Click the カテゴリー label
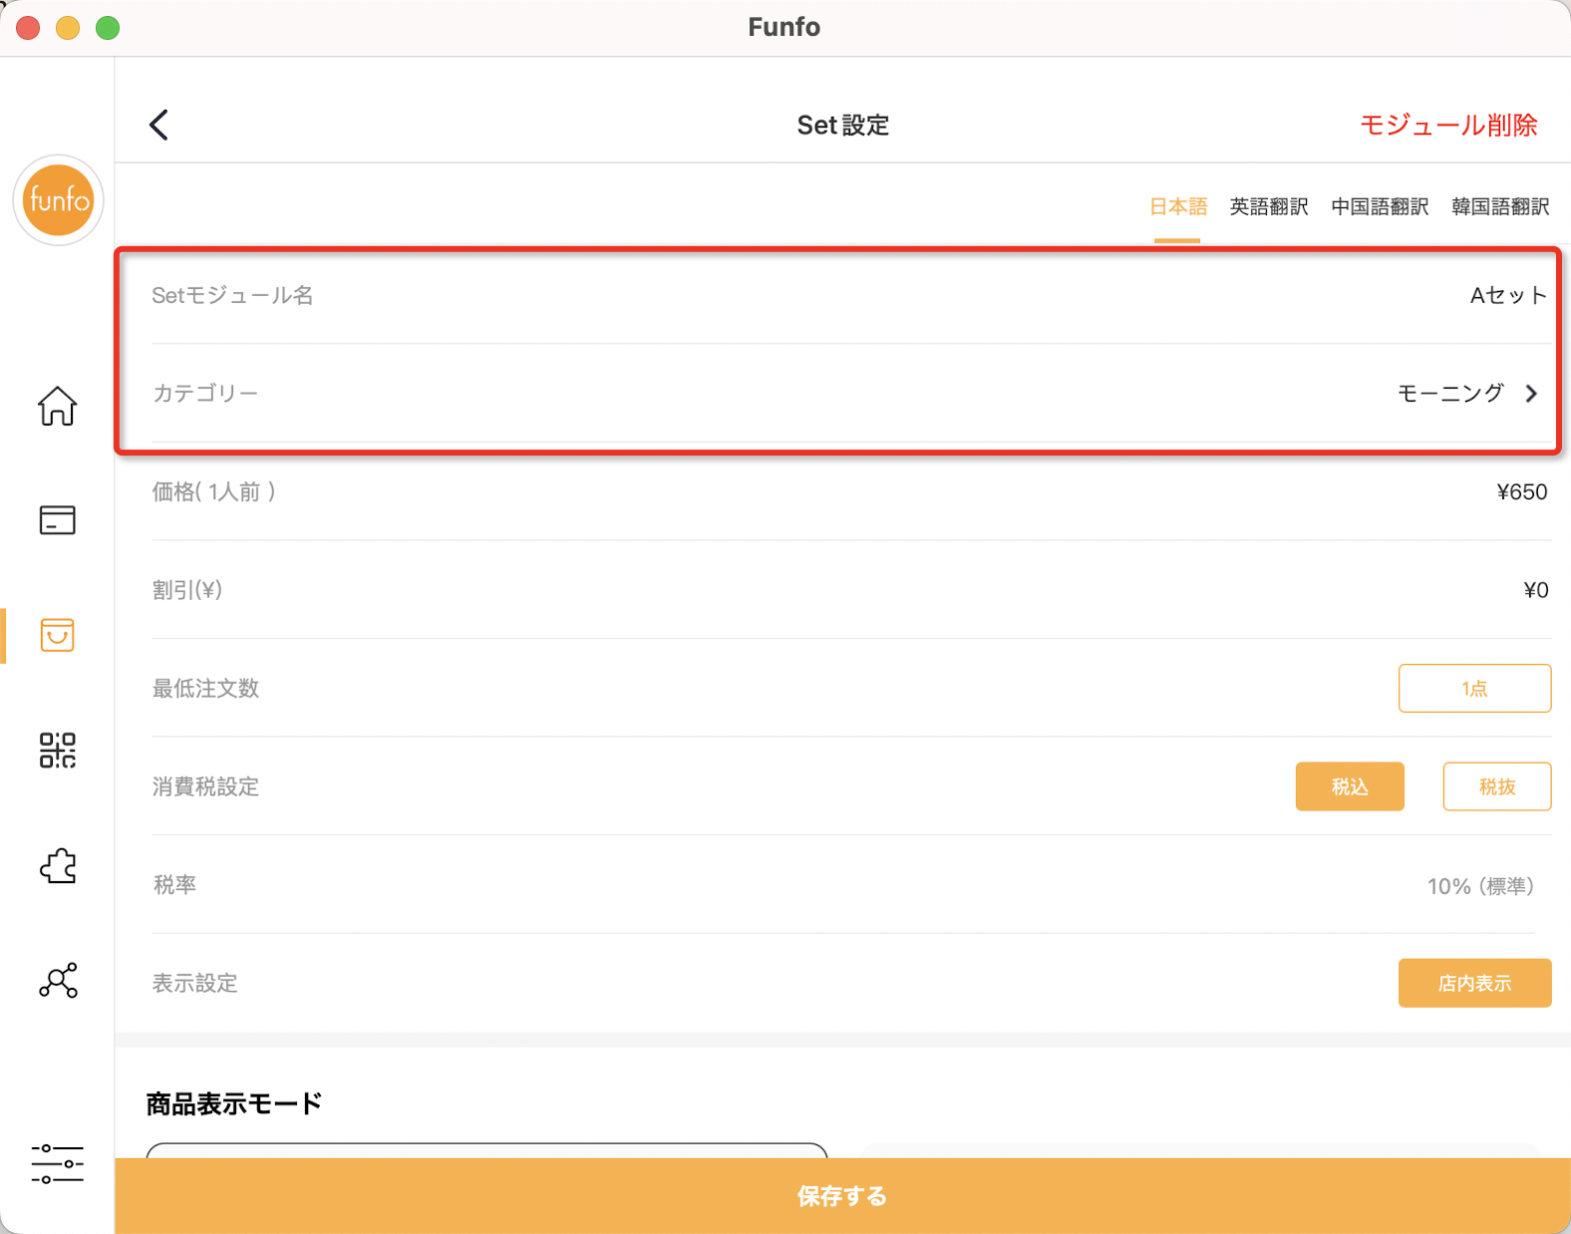The height and width of the screenshot is (1234, 1571). pyautogui.click(x=205, y=393)
